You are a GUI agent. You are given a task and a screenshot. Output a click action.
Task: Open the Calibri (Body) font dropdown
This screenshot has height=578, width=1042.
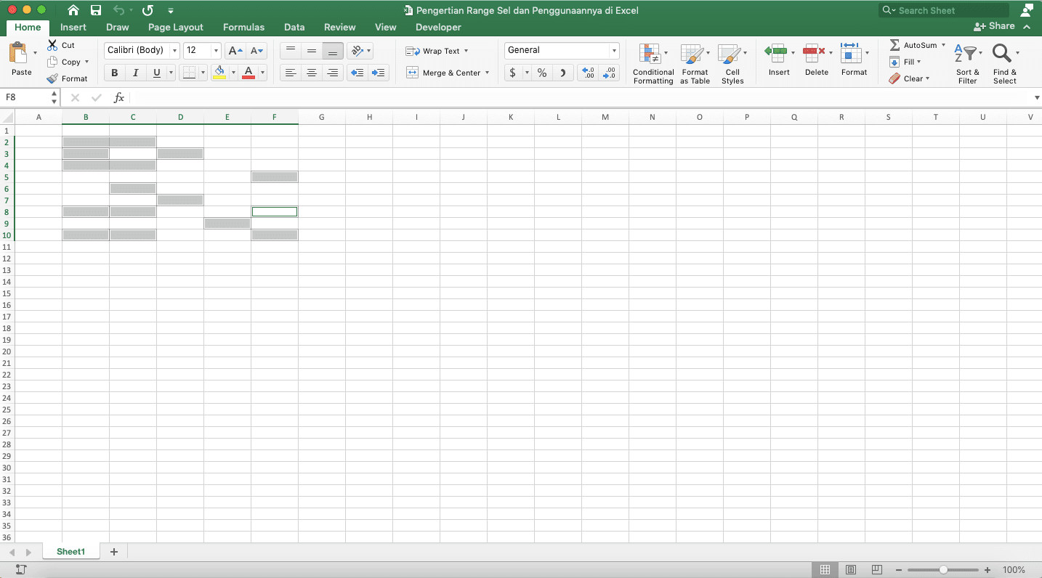tap(174, 51)
